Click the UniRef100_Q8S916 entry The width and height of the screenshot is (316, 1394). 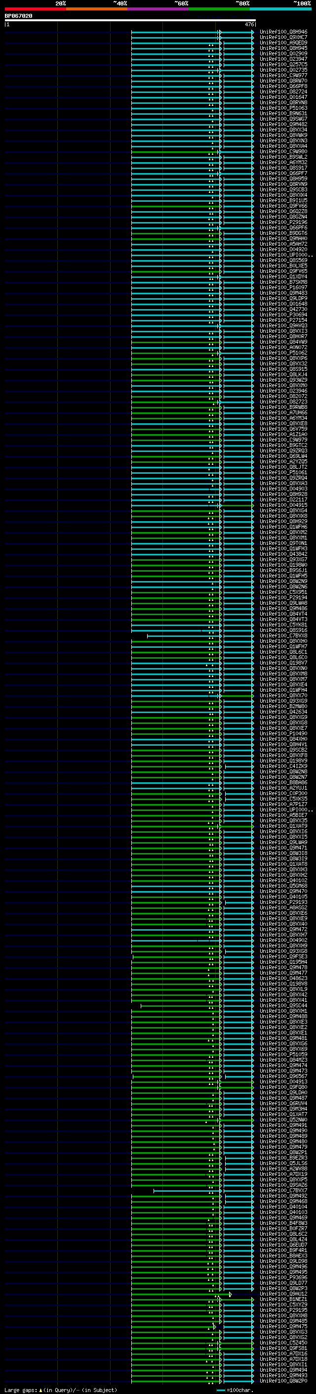(283, 630)
